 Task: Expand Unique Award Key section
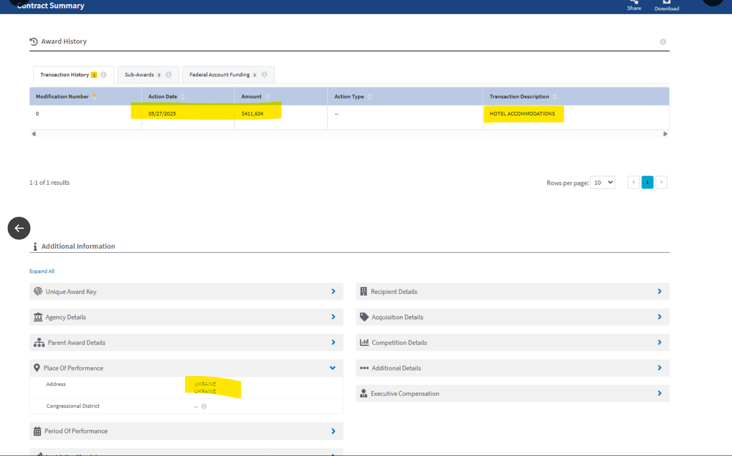coord(186,292)
